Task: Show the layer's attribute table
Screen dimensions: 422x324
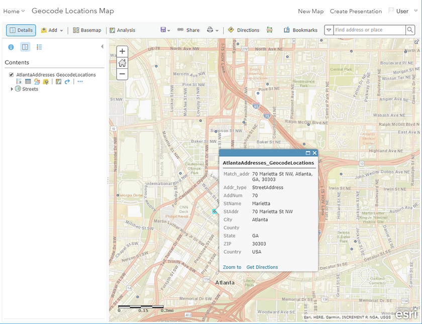Action: [x=28, y=81]
